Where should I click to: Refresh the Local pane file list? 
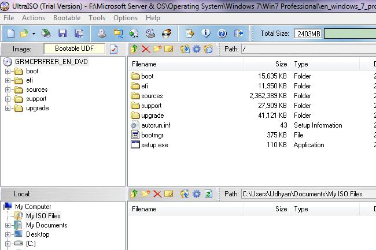(208, 194)
